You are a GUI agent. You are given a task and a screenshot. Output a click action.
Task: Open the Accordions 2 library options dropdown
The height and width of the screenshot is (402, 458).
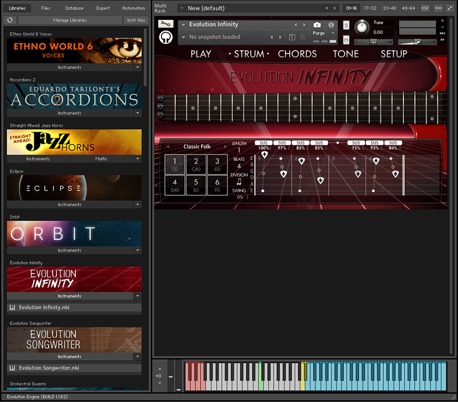point(137,113)
